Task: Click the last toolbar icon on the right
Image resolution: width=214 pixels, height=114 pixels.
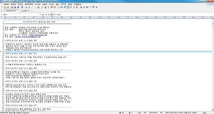Action: [x=96, y=7]
